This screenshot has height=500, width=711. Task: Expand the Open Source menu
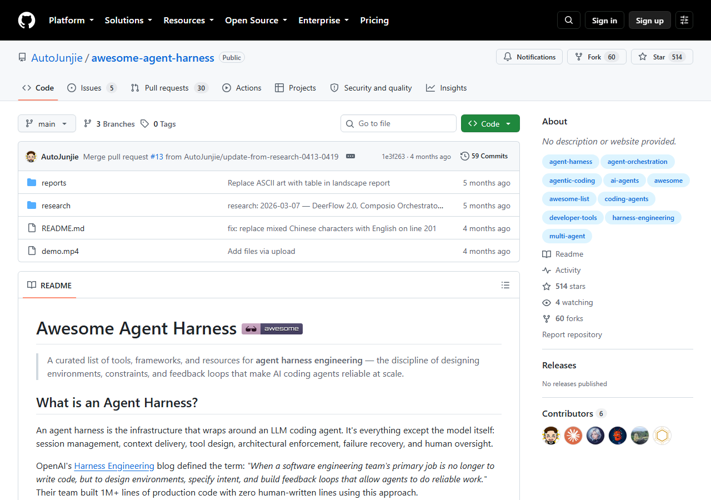point(256,20)
